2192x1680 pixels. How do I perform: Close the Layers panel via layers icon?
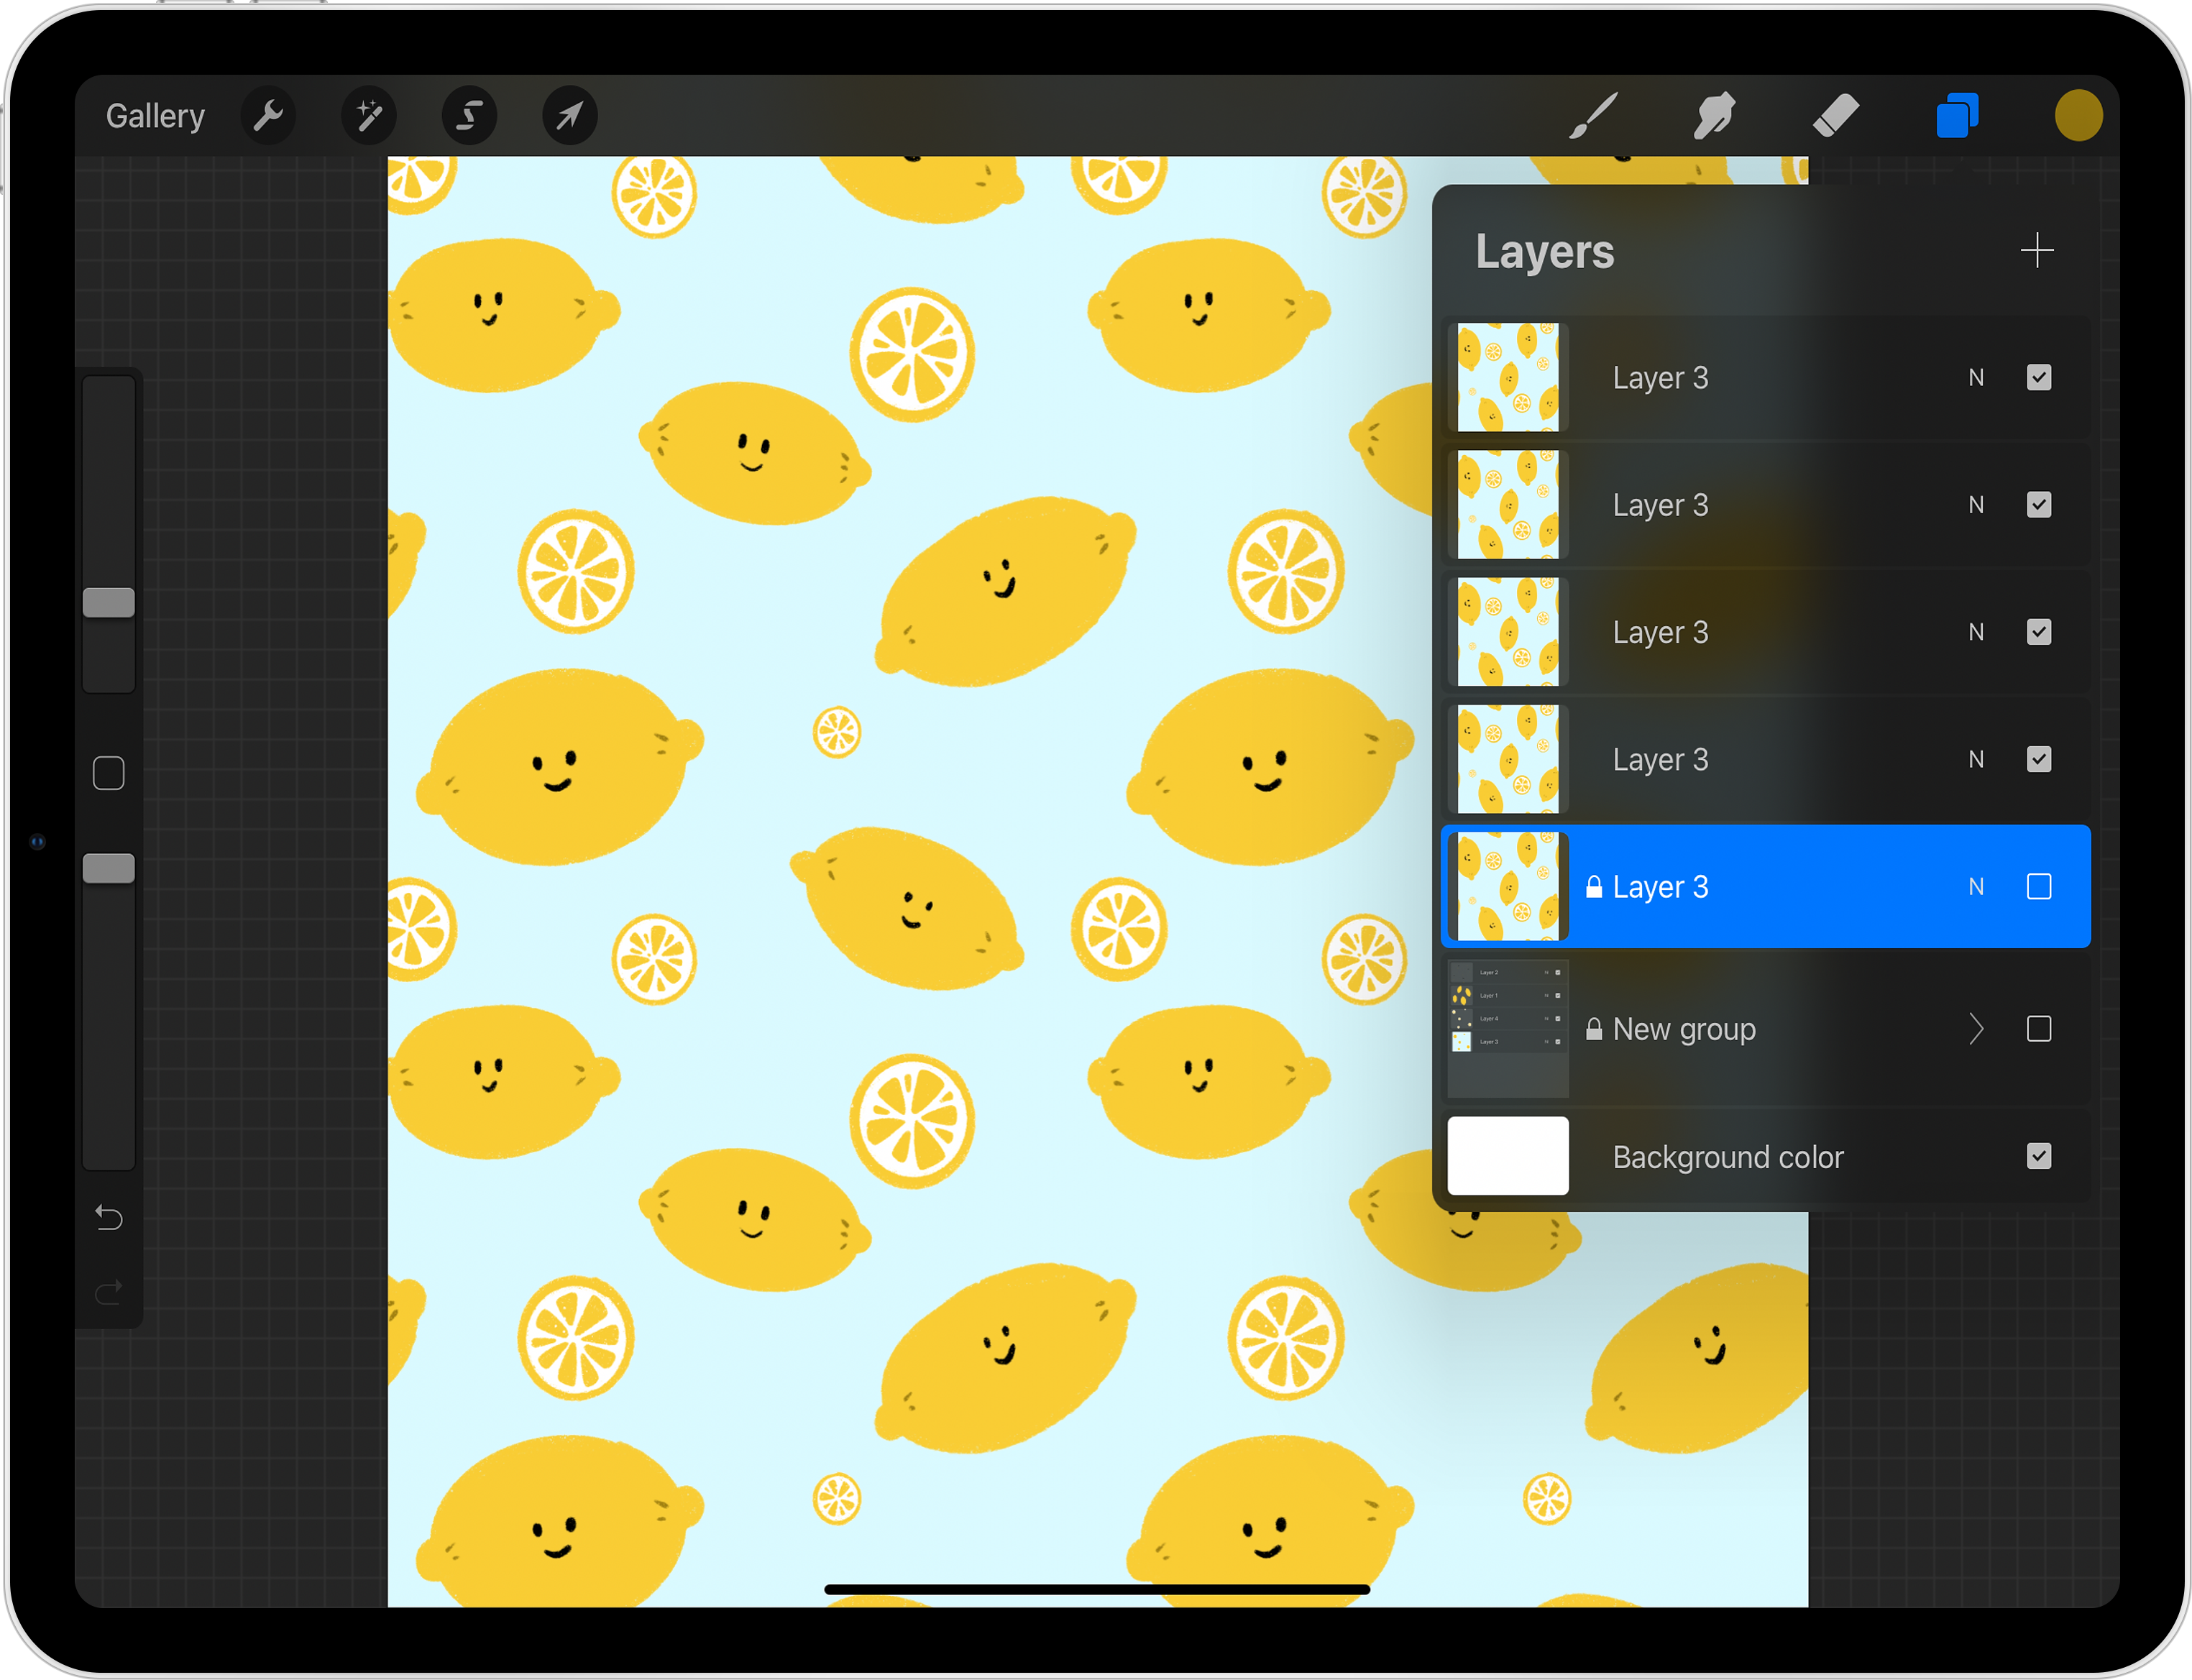[1957, 116]
